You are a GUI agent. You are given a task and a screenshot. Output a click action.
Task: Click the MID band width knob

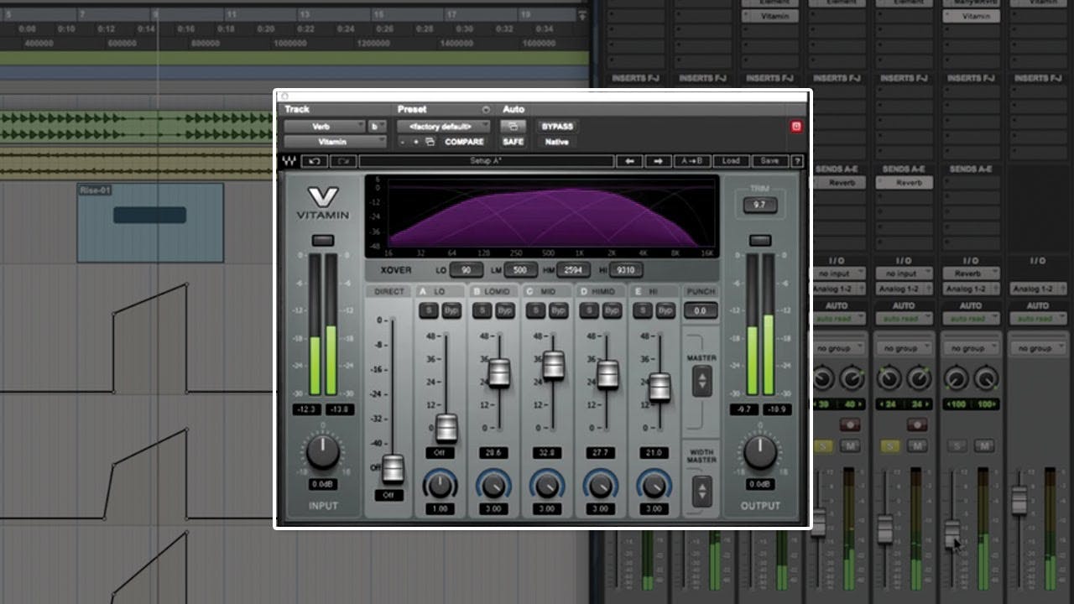[x=547, y=484]
